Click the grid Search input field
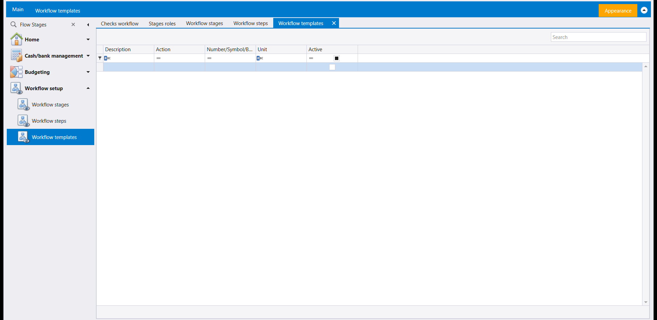 coord(598,37)
